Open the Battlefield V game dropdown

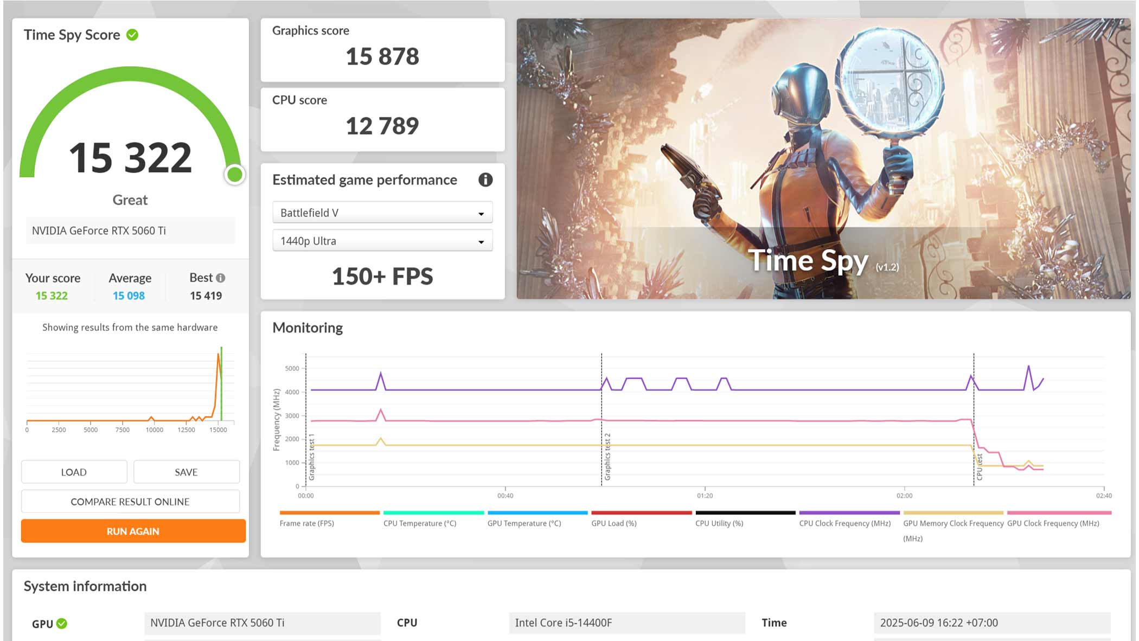(x=382, y=213)
